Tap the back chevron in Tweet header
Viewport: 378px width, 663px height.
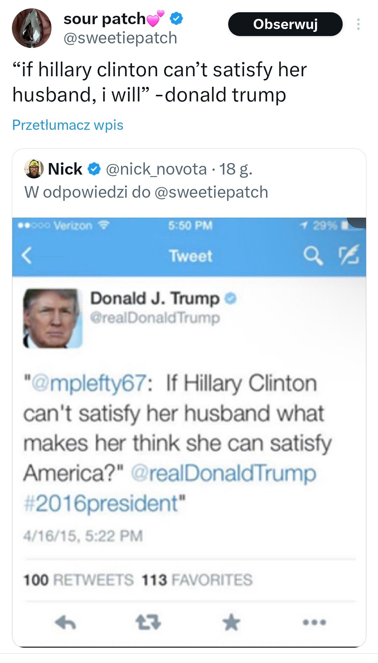(27, 255)
